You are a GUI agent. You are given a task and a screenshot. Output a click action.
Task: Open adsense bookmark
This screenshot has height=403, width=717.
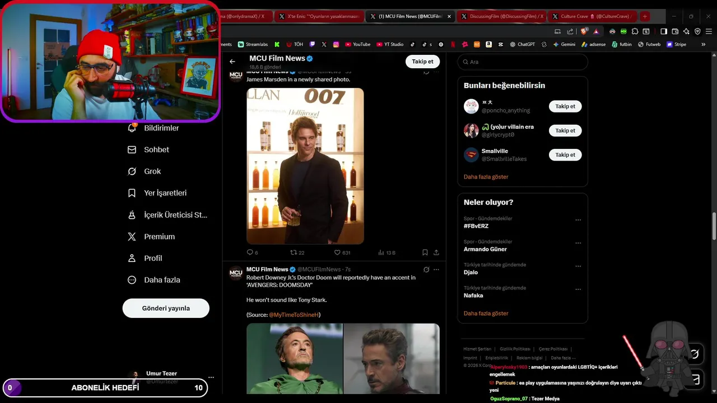(x=593, y=44)
